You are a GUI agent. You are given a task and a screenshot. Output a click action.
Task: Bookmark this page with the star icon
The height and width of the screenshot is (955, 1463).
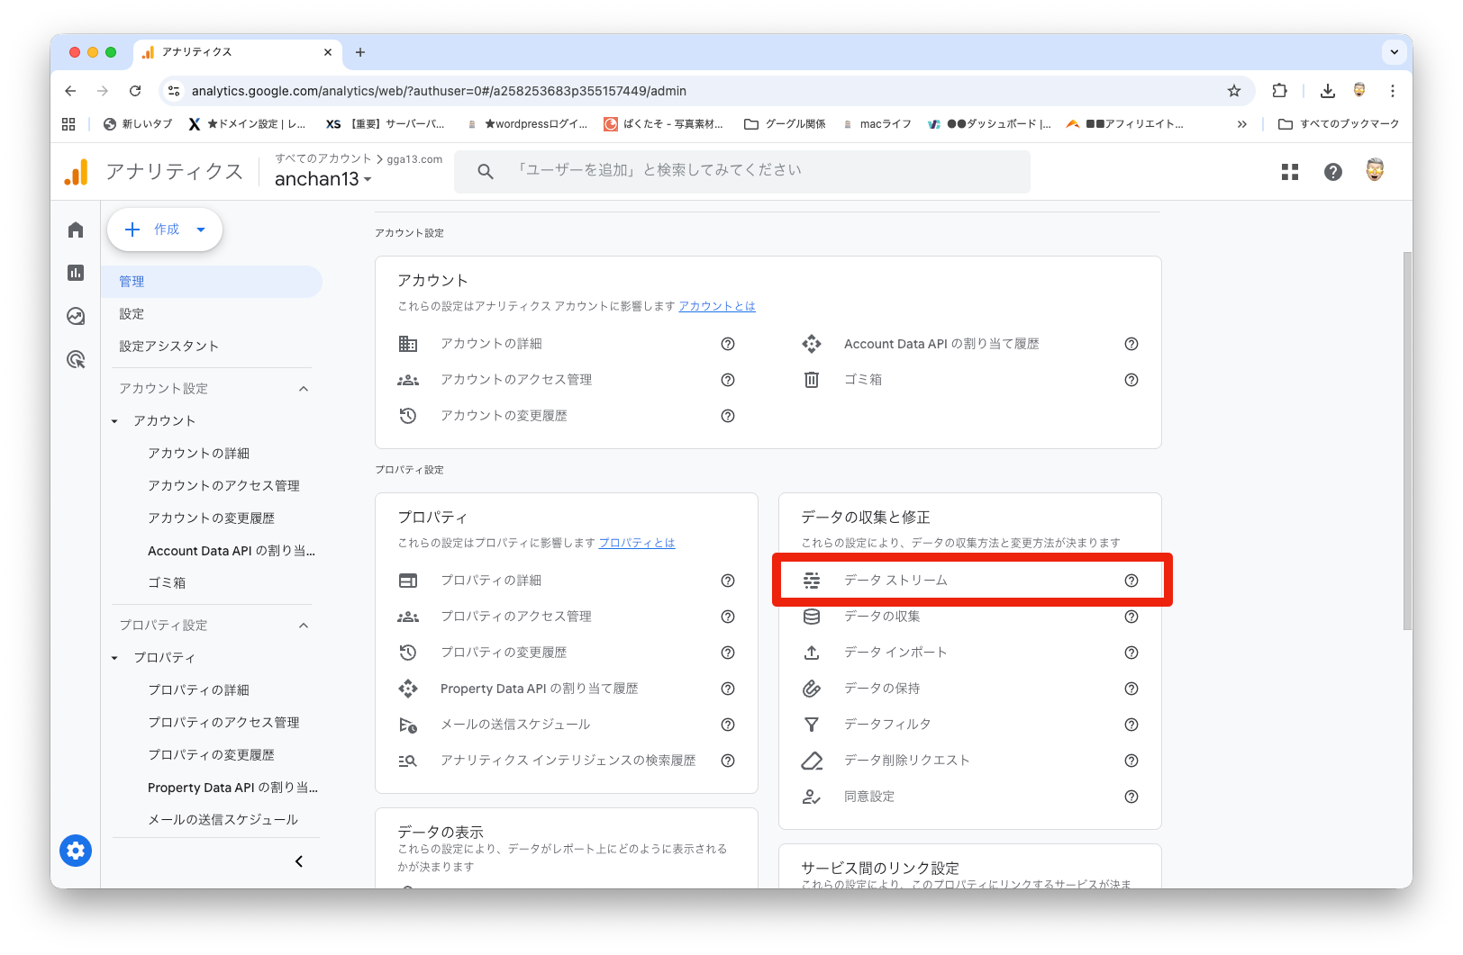(x=1234, y=91)
